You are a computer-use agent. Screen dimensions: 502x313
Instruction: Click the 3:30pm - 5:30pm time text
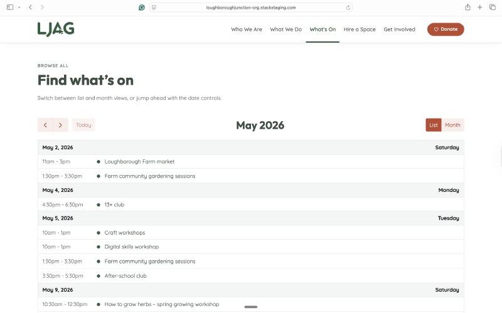[62, 275]
